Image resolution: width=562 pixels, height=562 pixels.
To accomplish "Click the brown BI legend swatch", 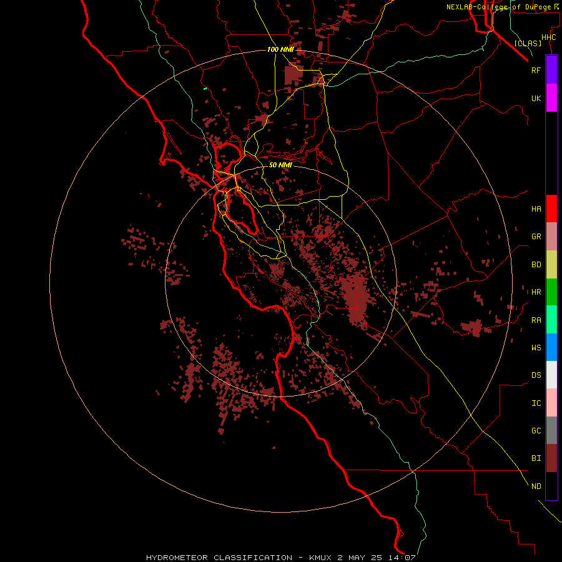I will pos(551,458).
